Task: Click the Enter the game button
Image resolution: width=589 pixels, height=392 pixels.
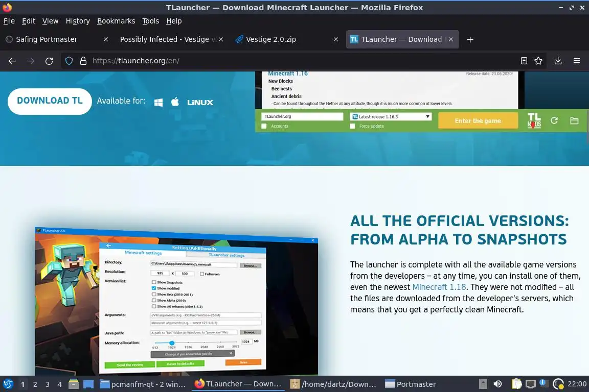Action: 478,121
